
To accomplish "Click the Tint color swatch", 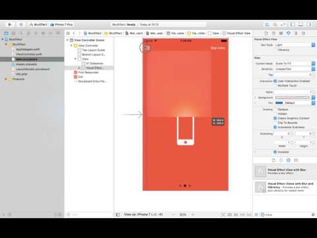I will point(279,103).
